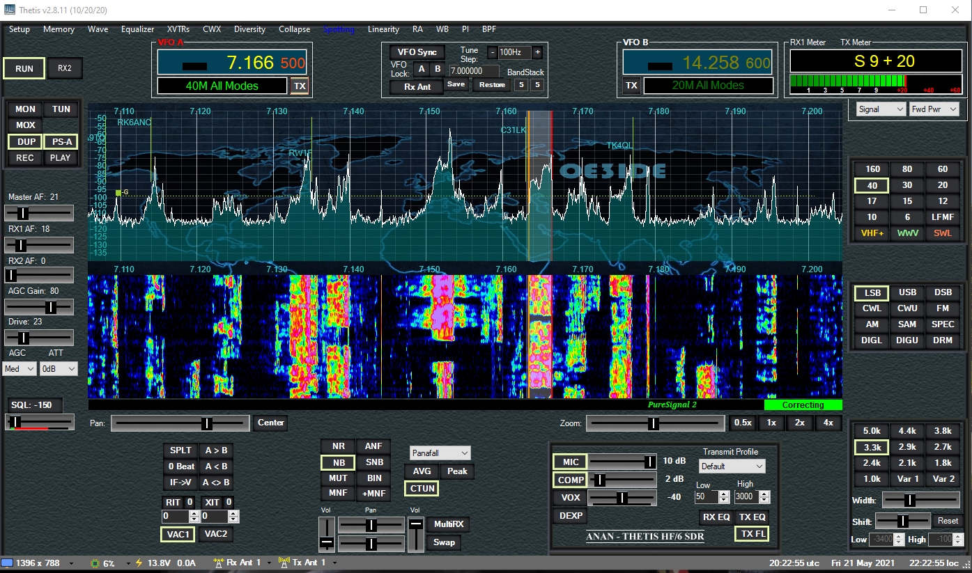Click the shift Reset button

click(948, 521)
